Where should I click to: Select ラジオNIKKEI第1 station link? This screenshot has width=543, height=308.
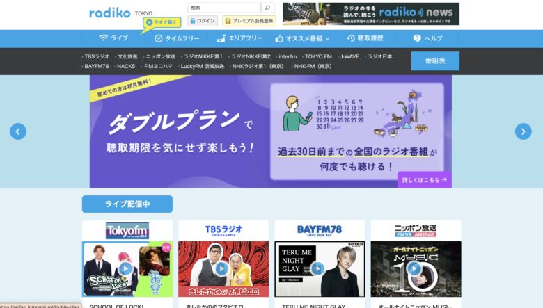tap(203, 56)
